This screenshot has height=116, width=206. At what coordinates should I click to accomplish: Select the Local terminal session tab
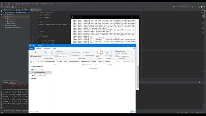pos(12,82)
